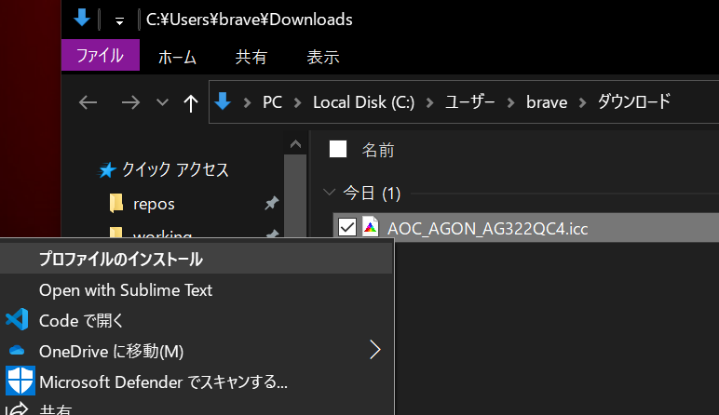This screenshot has width=719, height=415.
Task: Select クイック アクセス in navigation pane
Action: click(x=175, y=170)
